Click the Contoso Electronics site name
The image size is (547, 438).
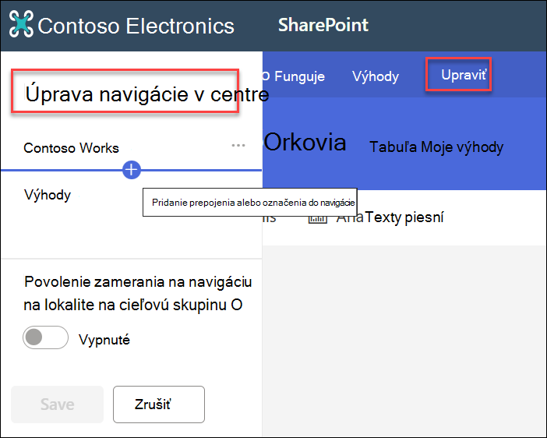pos(136,26)
